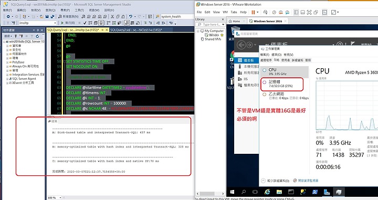Click the Suspend (pause) VM icon in VMware
378x200 pixels.
tap(253, 12)
